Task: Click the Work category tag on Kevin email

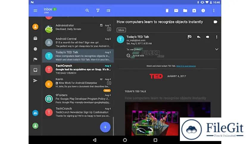Action: point(107,90)
